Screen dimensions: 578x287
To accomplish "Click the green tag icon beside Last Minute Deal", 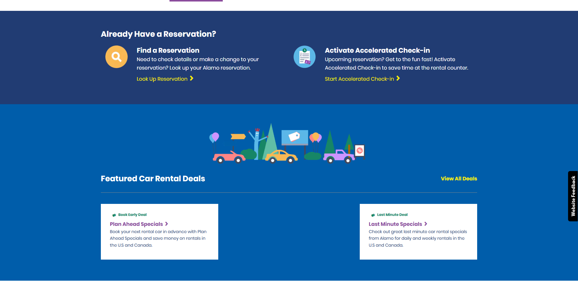I will pyautogui.click(x=373, y=215).
